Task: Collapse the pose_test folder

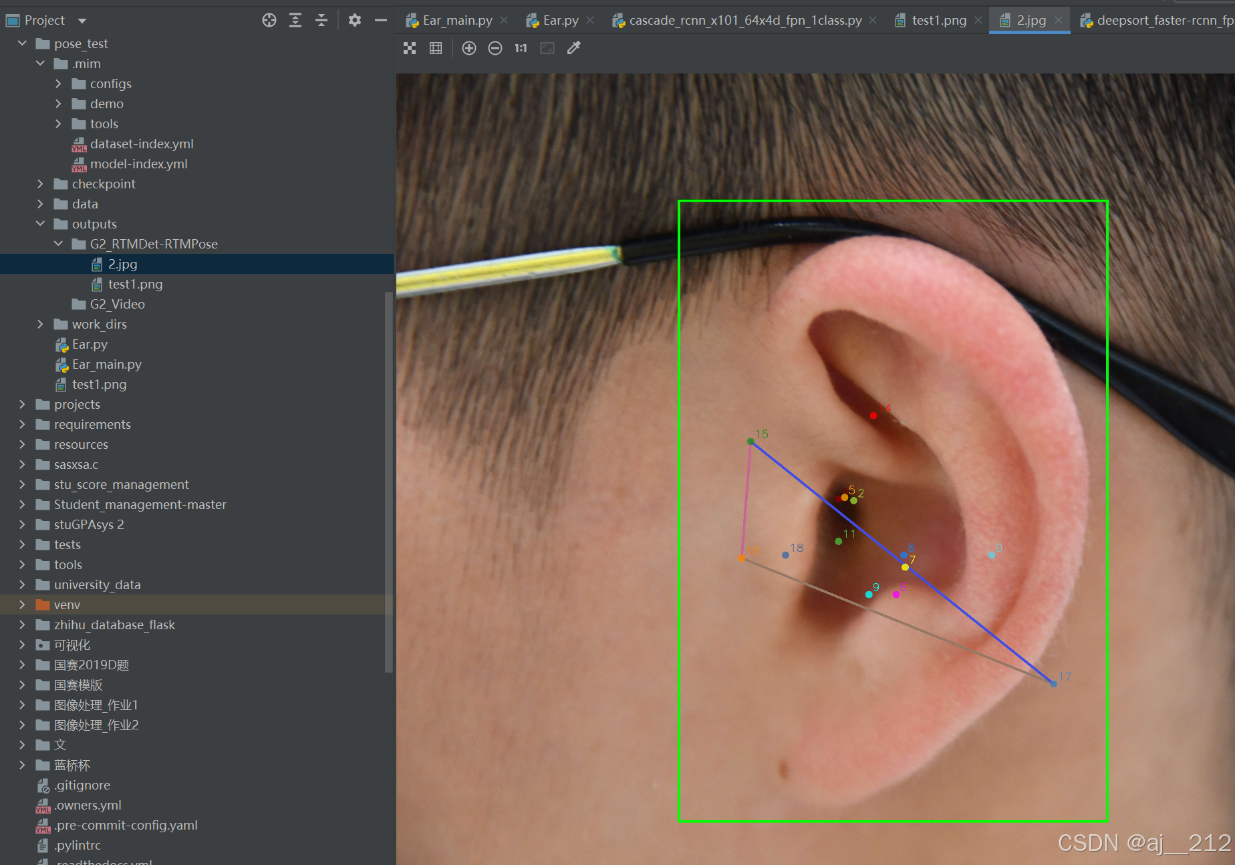Action: tap(22, 43)
